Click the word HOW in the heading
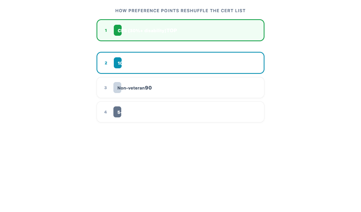 point(121,11)
